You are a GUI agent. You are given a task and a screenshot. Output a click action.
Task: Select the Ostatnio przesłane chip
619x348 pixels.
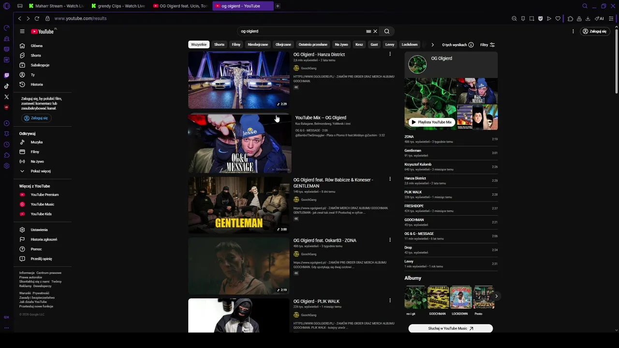pos(313,44)
